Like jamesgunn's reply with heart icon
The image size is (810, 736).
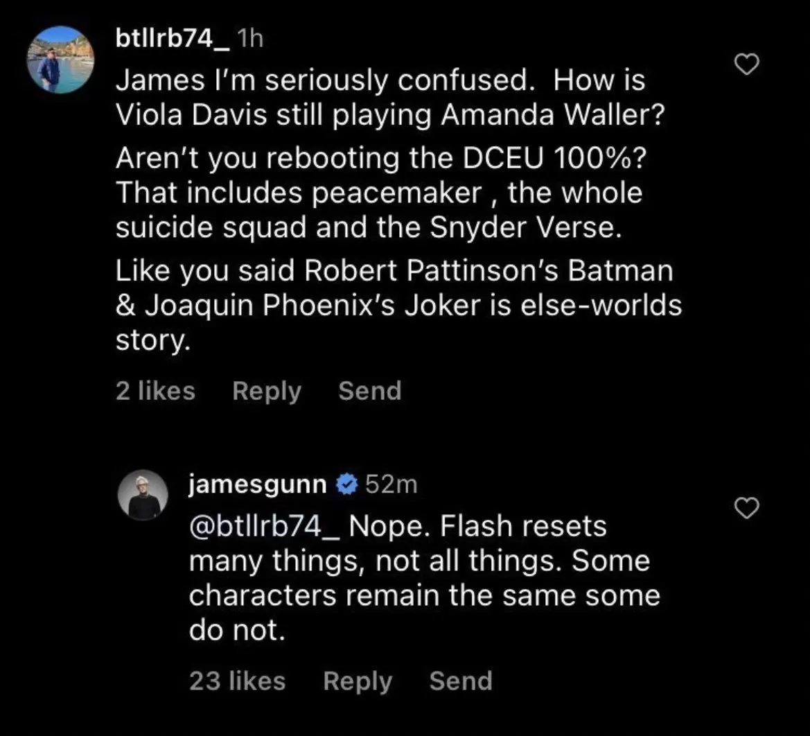[x=747, y=509]
